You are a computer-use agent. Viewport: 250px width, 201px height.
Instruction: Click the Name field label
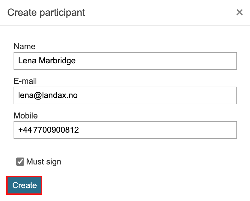[x=25, y=46]
